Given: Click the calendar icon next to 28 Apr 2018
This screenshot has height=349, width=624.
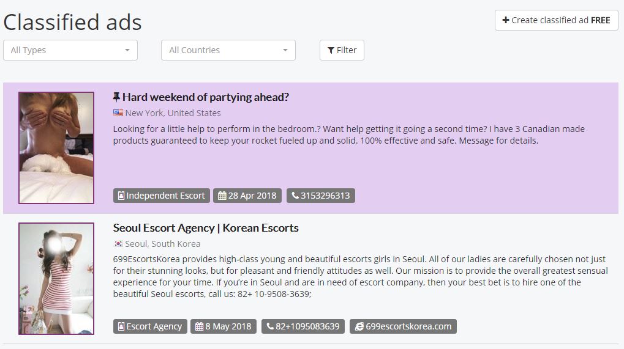Looking at the screenshot, I should pos(222,196).
